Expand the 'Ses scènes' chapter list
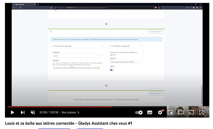 [x=71, y=113]
